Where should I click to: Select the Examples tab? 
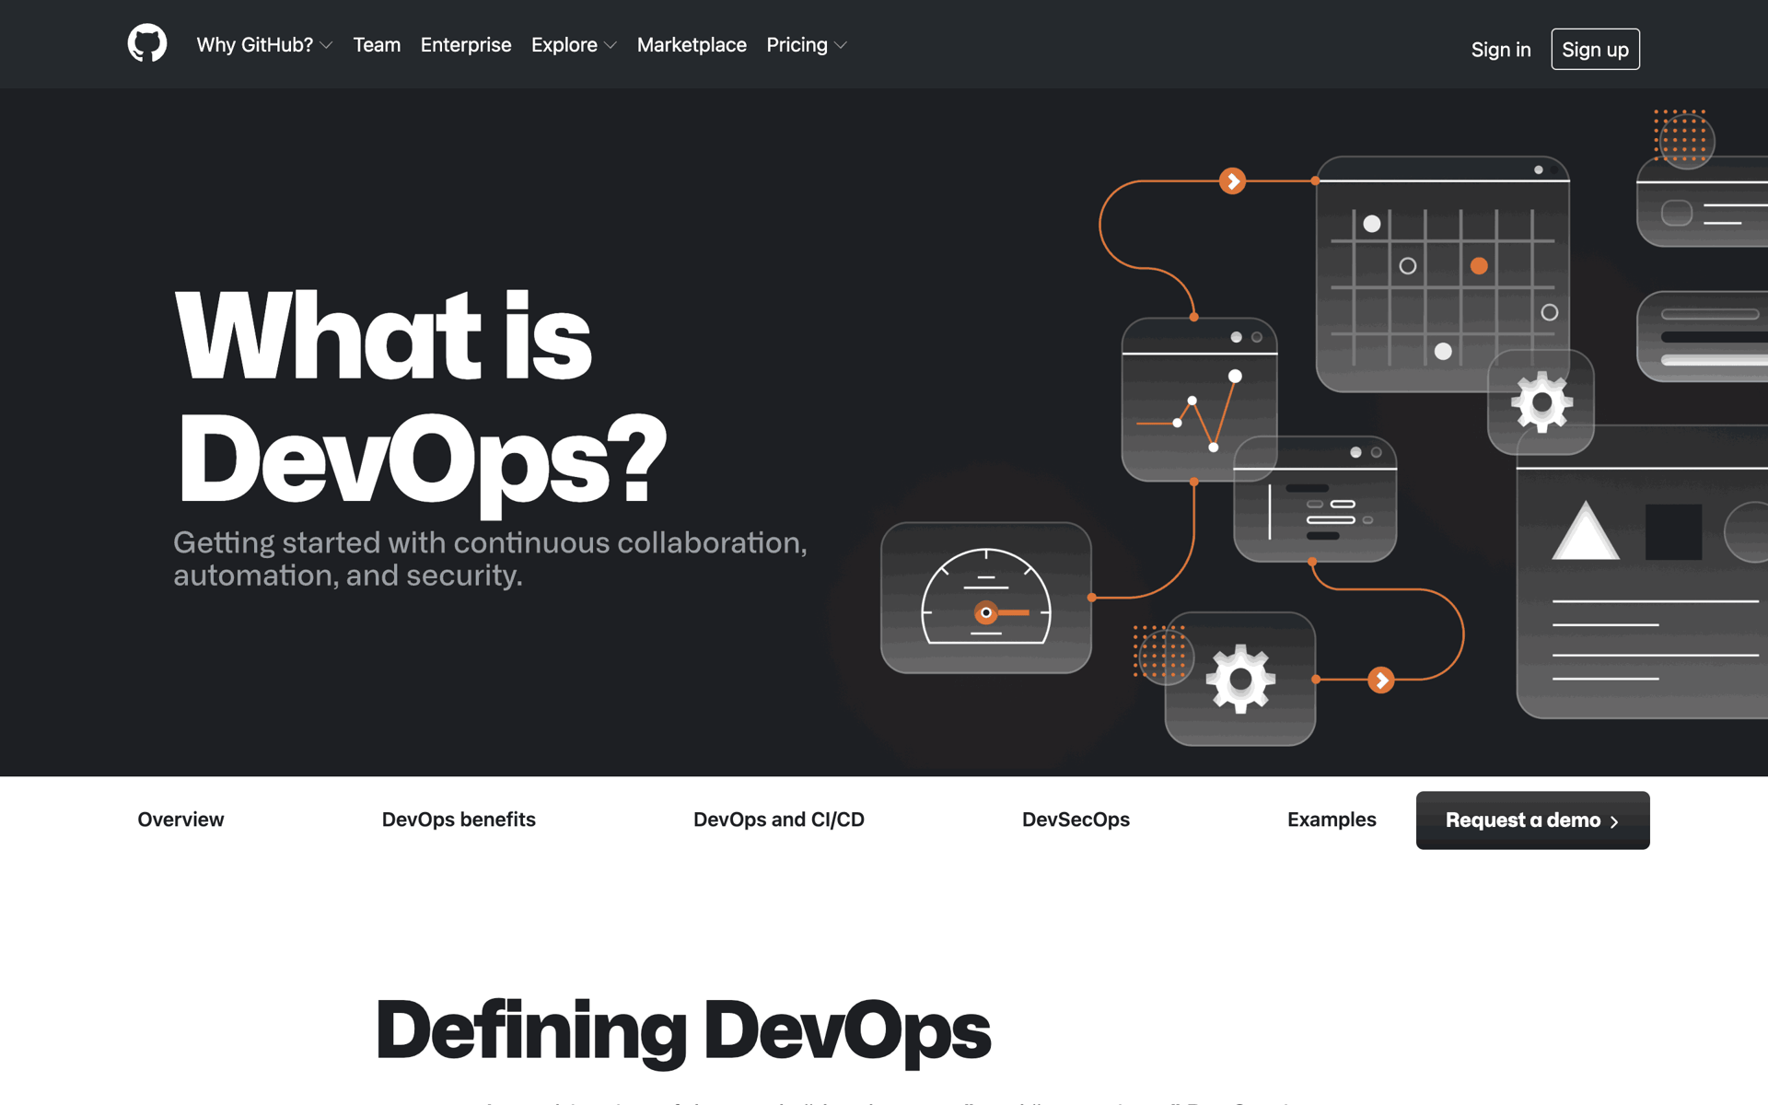[1332, 820]
